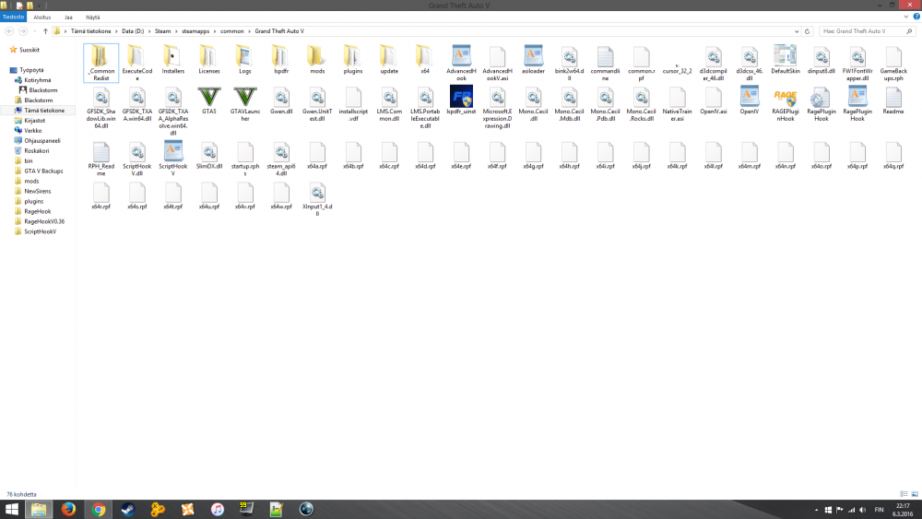This screenshot has height=519, width=922.
Task: Select Tämä tietokone in the navigation pane
Action: click(44, 111)
